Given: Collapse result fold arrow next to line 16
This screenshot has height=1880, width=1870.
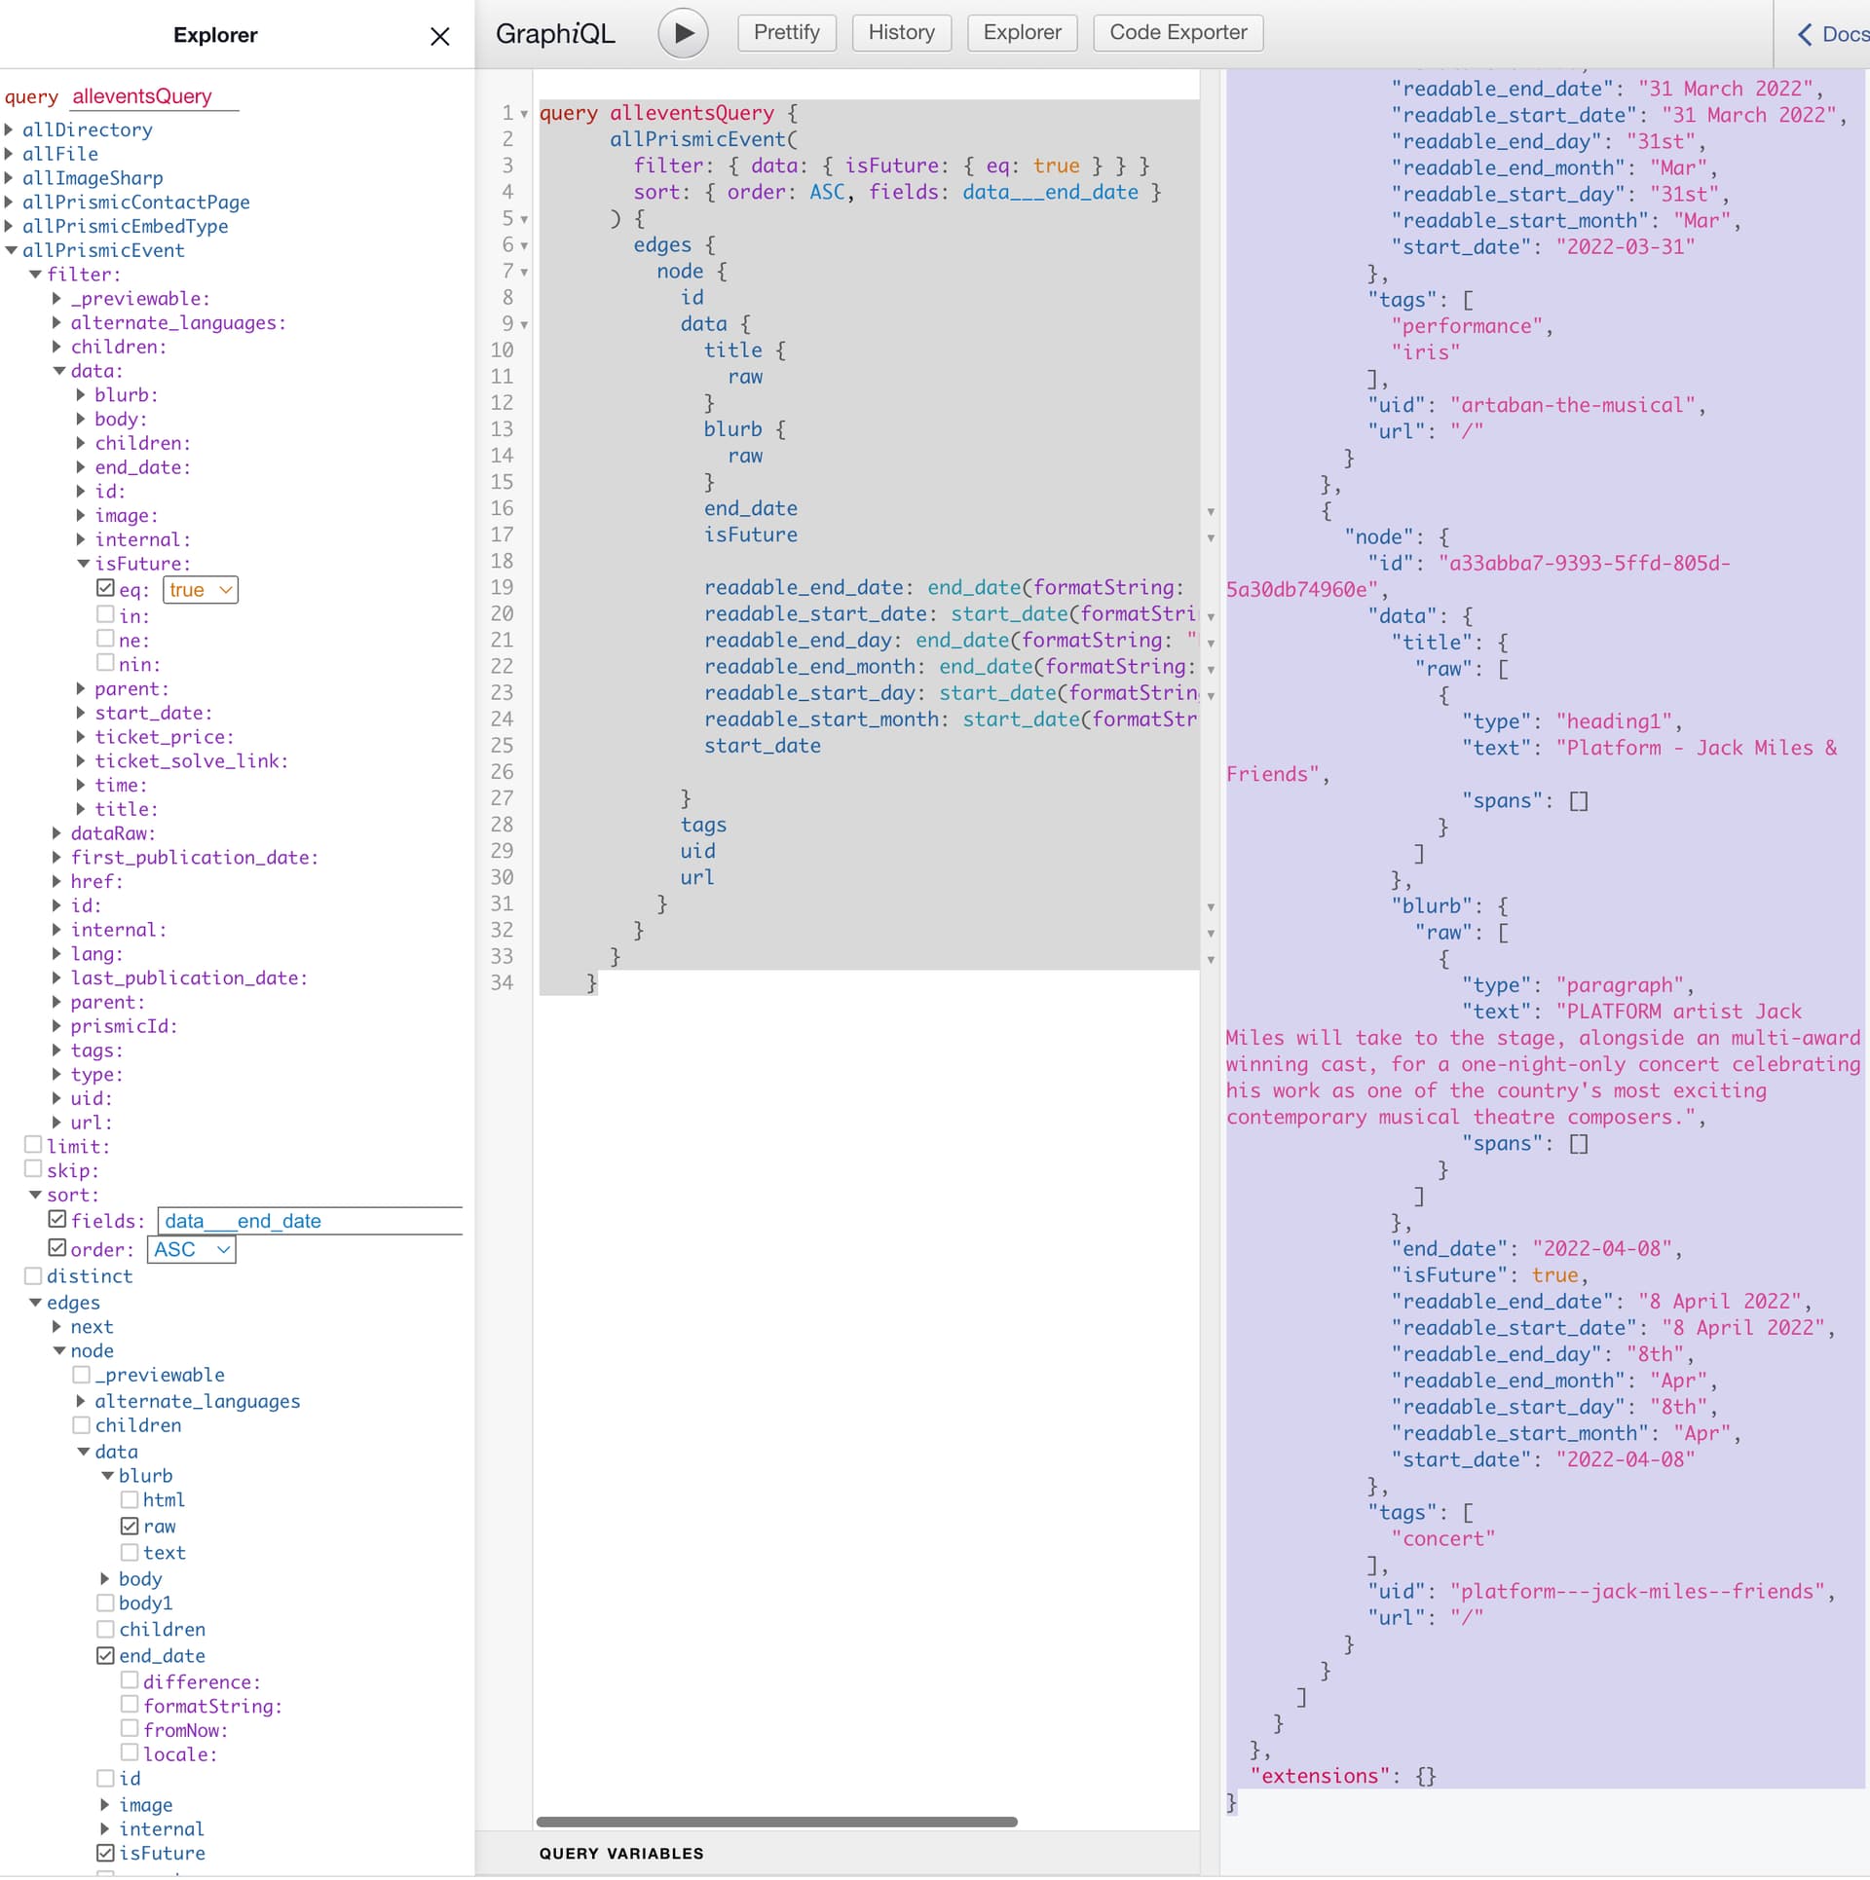Looking at the screenshot, I should pyautogui.click(x=1211, y=512).
